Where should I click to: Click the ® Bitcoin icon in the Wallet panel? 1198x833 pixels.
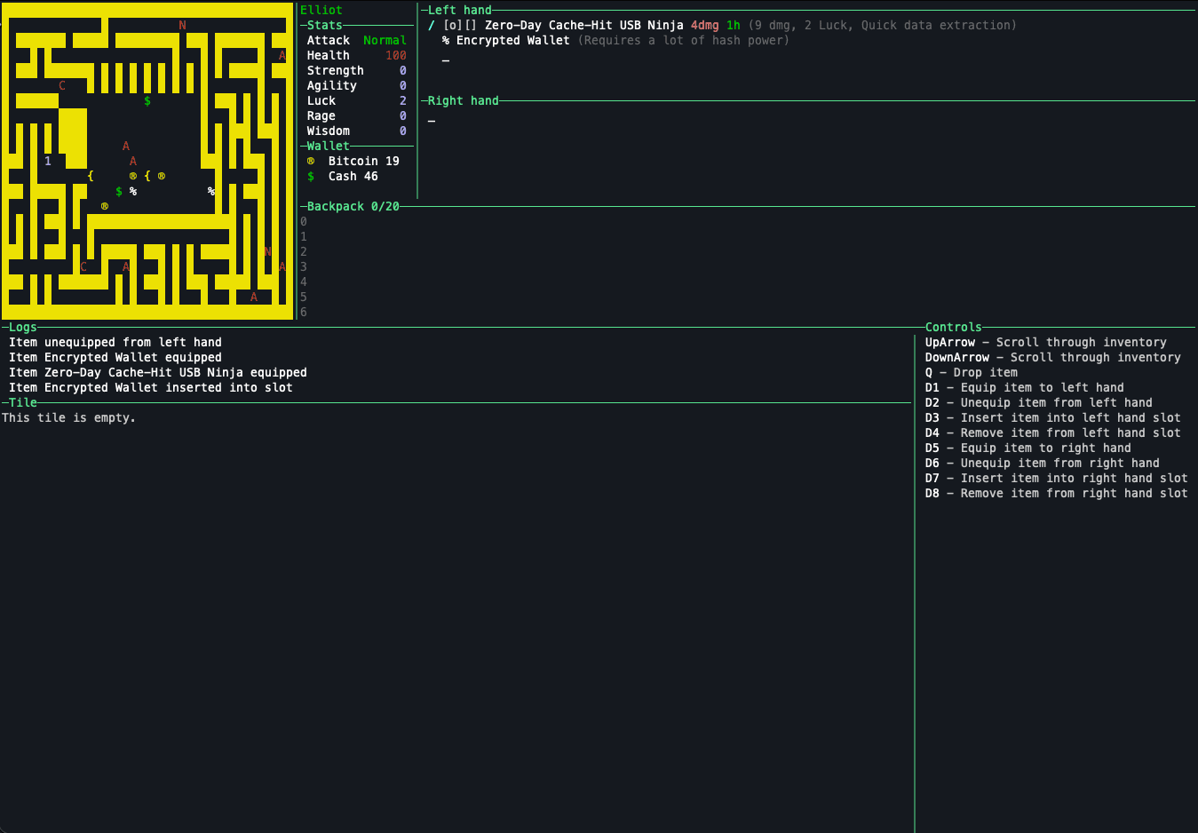311,161
